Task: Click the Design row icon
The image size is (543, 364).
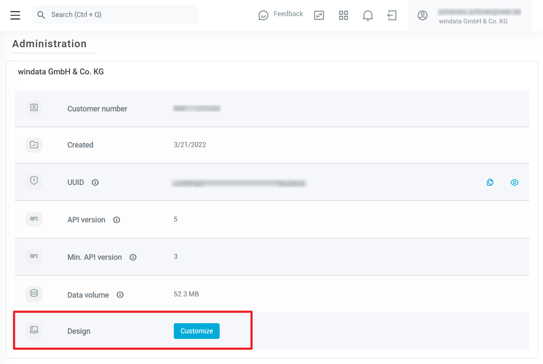Action: 34,330
